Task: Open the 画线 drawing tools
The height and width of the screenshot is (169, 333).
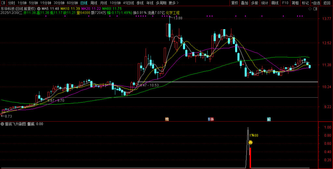Action: (x=275, y=3)
